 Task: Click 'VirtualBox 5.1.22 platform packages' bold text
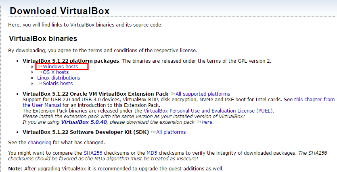[x=71, y=61]
